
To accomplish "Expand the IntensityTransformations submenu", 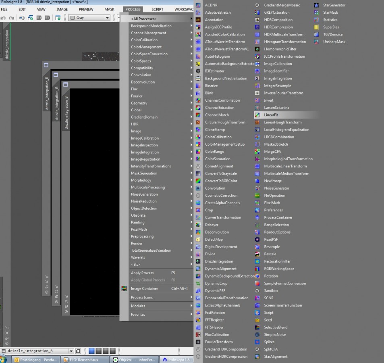I will pyautogui.click(x=160, y=166).
